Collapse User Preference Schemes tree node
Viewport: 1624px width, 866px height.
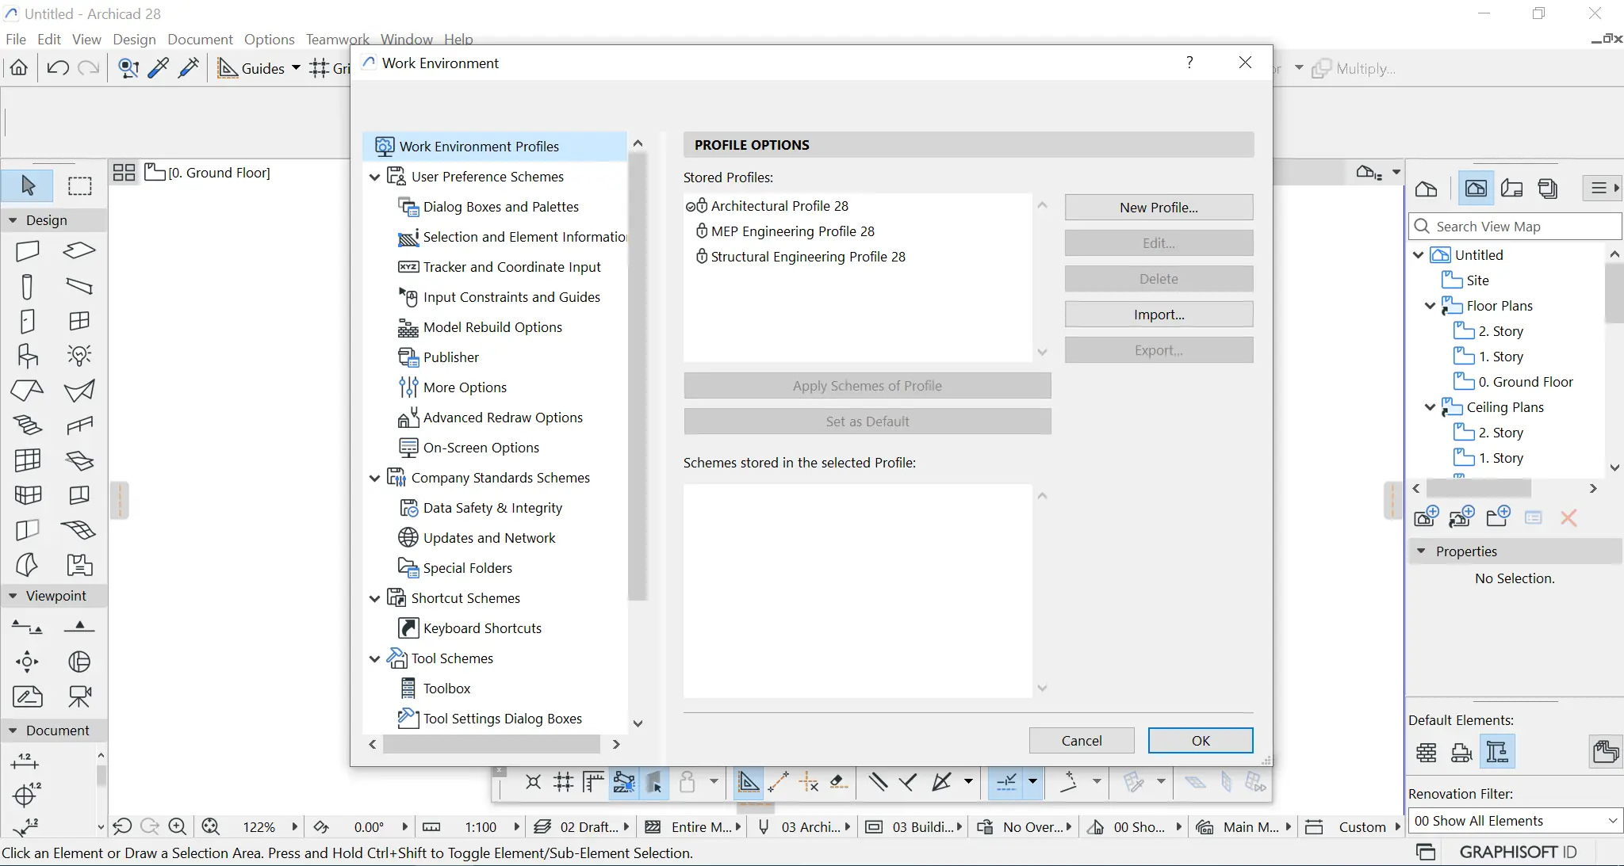coord(375,177)
